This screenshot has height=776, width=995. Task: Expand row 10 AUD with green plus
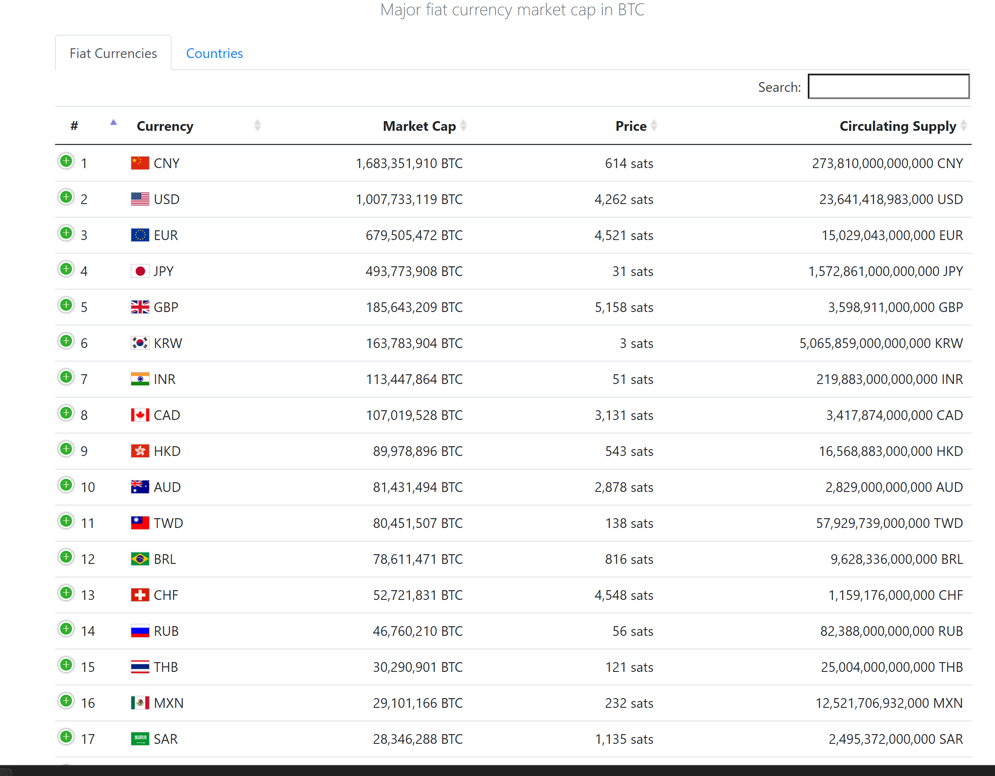click(x=66, y=485)
